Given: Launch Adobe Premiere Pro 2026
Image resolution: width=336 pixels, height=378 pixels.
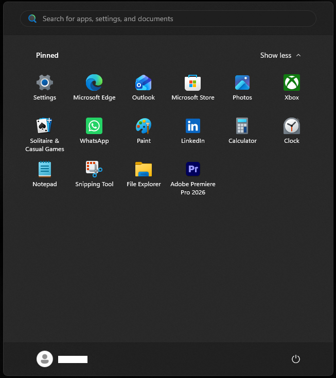Looking at the screenshot, I should tap(193, 178).
